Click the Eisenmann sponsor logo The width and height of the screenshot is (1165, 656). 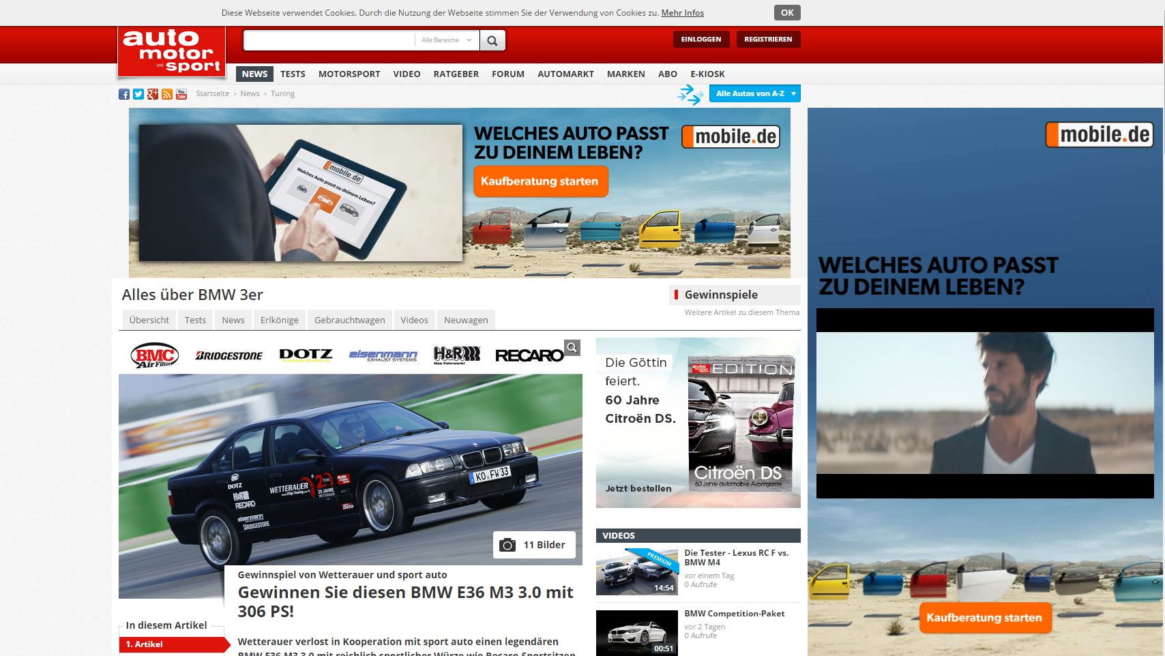point(383,355)
